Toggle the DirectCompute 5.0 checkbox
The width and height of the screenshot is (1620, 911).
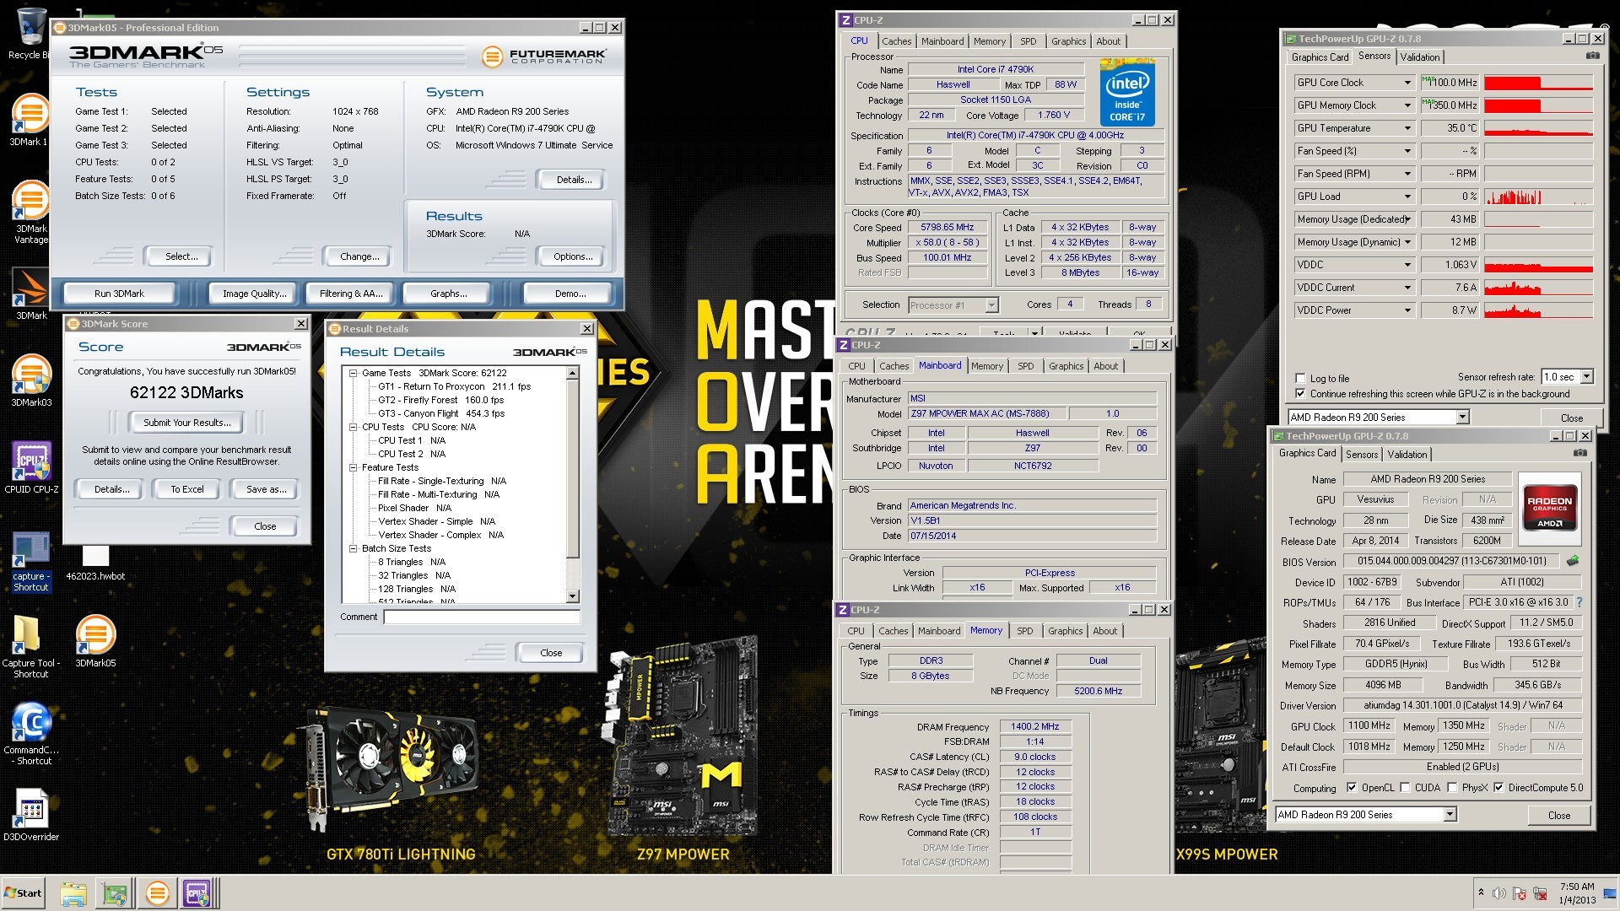[1498, 788]
